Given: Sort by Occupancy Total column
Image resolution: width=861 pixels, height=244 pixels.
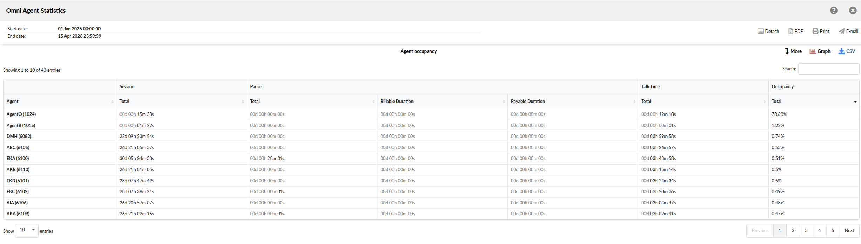Looking at the screenshot, I should [x=813, y=102].
